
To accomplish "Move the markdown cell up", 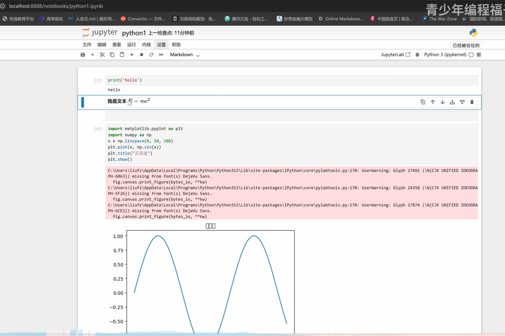I will [x=433, y=102].
